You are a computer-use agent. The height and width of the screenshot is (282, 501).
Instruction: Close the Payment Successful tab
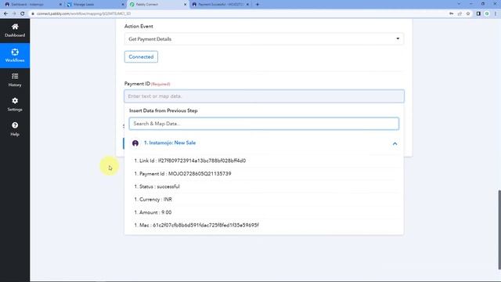[247, 5]
